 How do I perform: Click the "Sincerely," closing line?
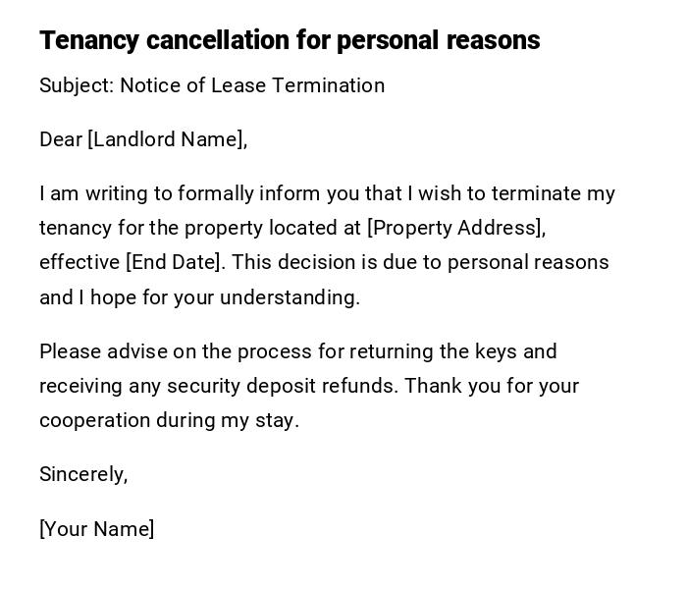click(x=83, y=474)
